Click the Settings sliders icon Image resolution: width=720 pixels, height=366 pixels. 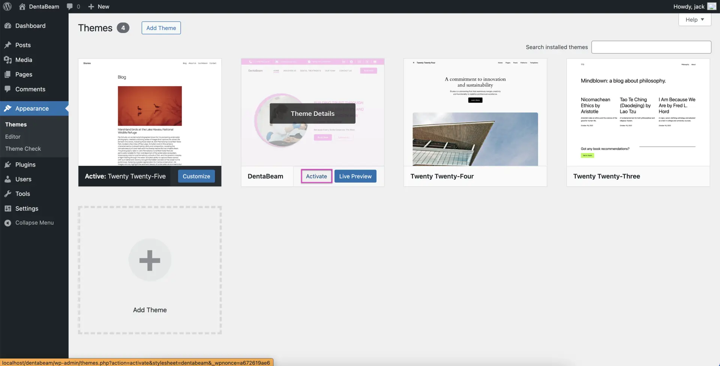pyautogui.click(x=7, y=208)
